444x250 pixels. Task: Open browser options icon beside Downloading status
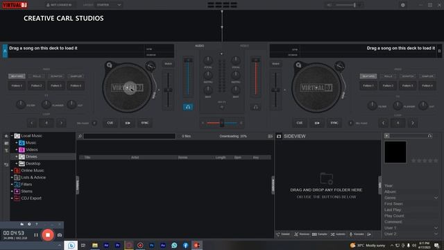point(270,136)
